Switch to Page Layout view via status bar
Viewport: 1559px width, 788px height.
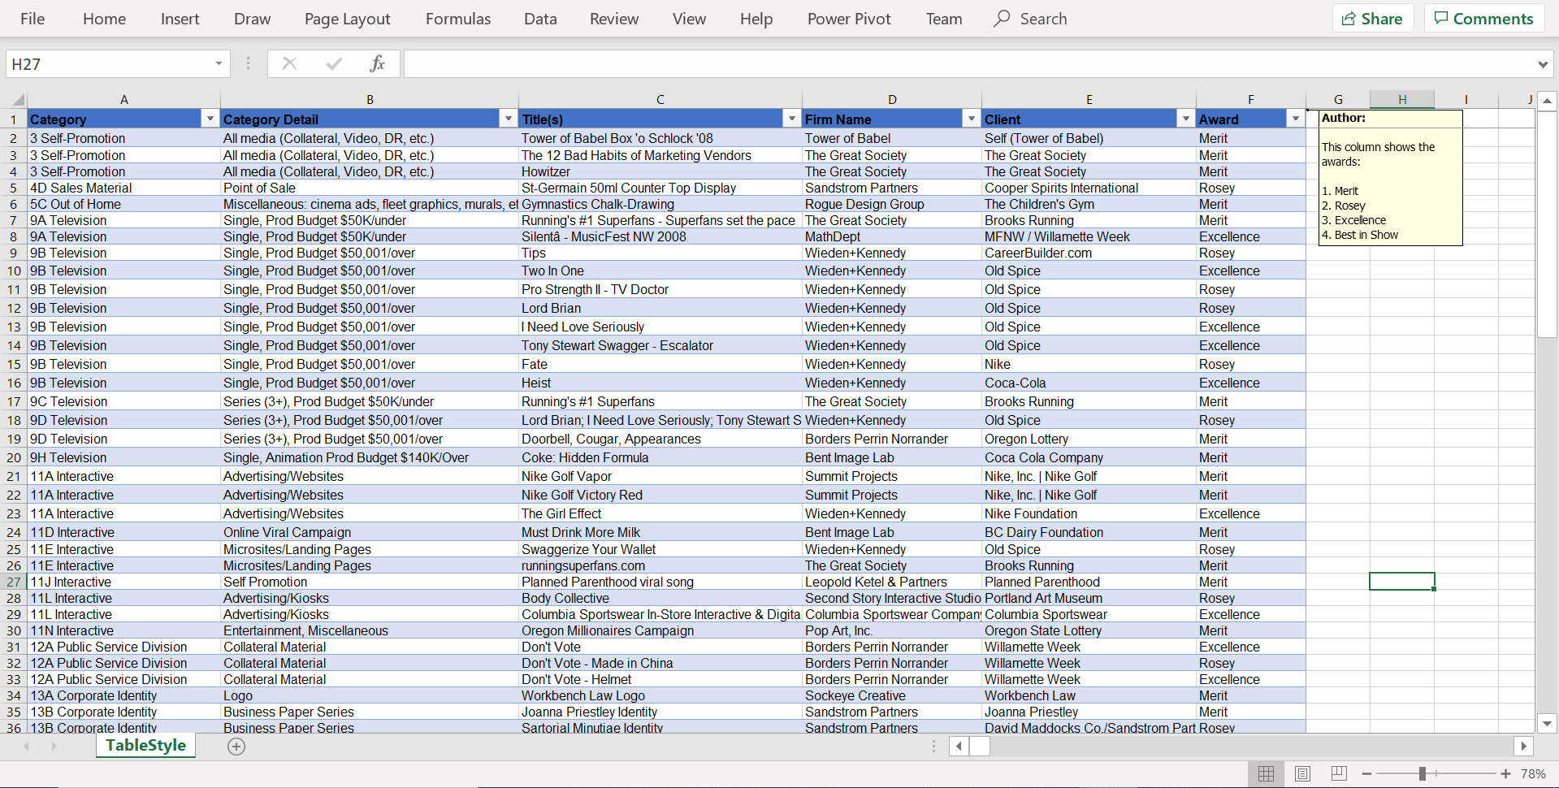[1301, 773]
